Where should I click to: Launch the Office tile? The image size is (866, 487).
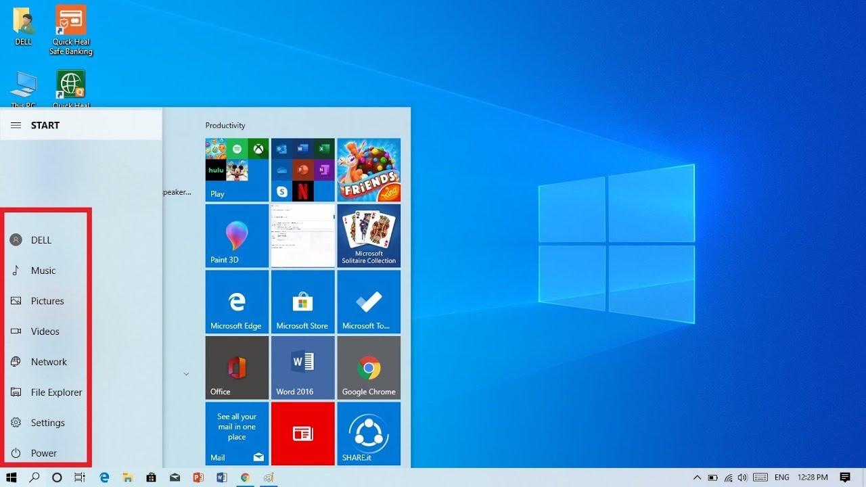coord(237,367)
